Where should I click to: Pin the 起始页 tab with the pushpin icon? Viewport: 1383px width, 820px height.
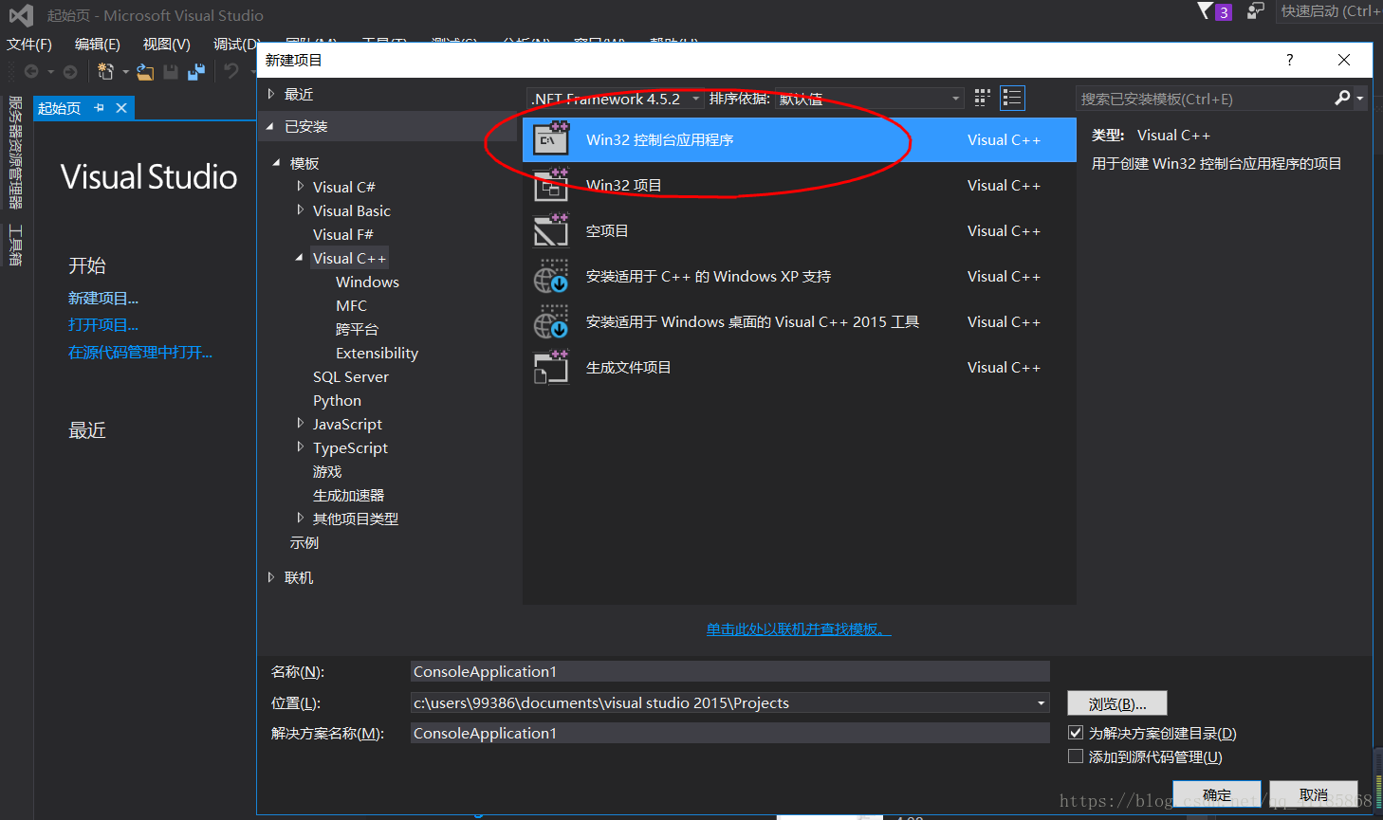pyautogui.click(x=99, y=108)
